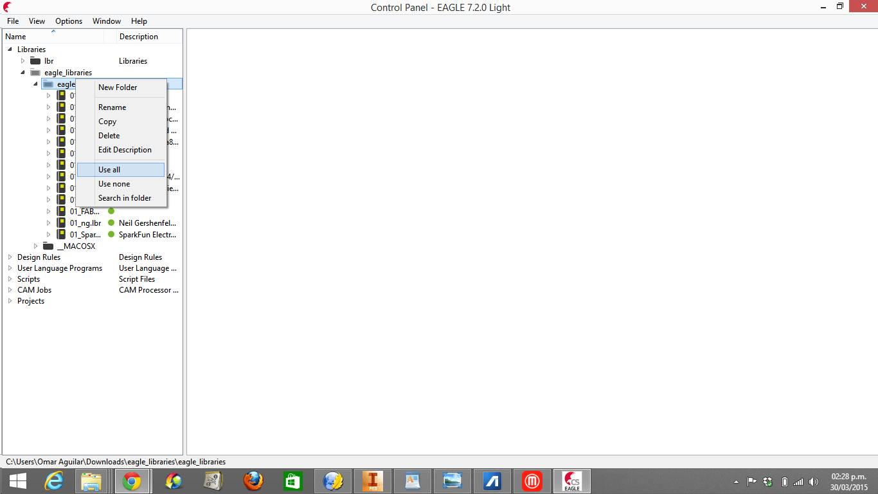
Task: Choose Search in folder in context menu
Action: click(121, 198)
